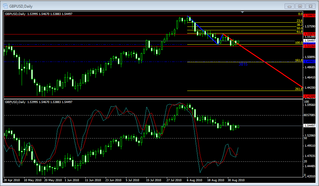Select the blue 3815 text label
The height and width of the screenshot is (186, 319).
243,64
